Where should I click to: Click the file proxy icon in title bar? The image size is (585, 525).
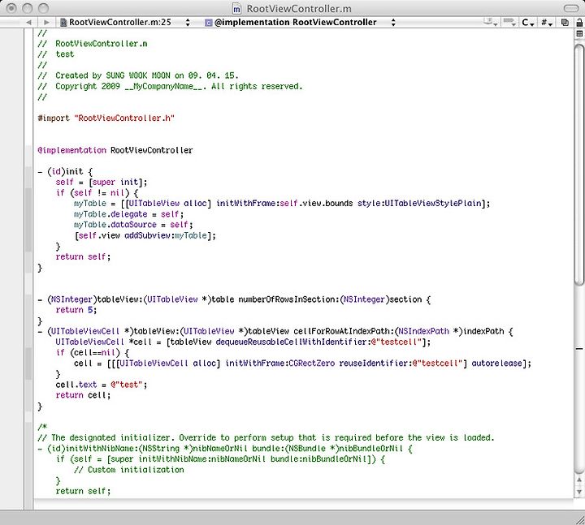pos(236,8)
